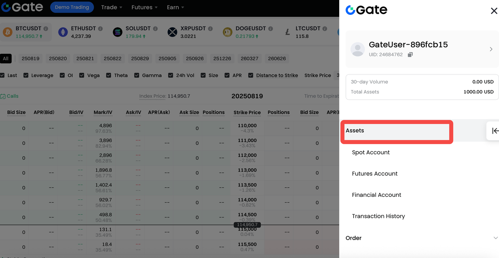
Task: Click the Bitcoin BTCUSDT coin icon
Action: click(7, 32)
